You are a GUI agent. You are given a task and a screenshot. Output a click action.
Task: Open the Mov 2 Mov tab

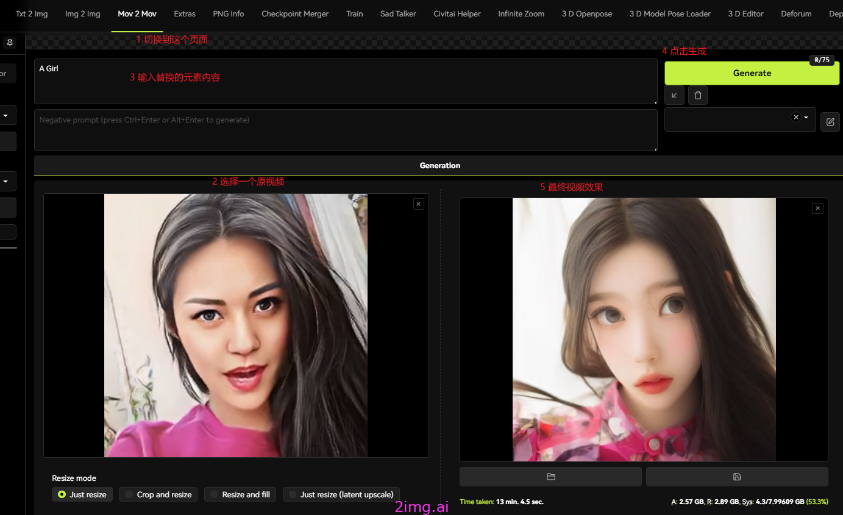[137, 14]
